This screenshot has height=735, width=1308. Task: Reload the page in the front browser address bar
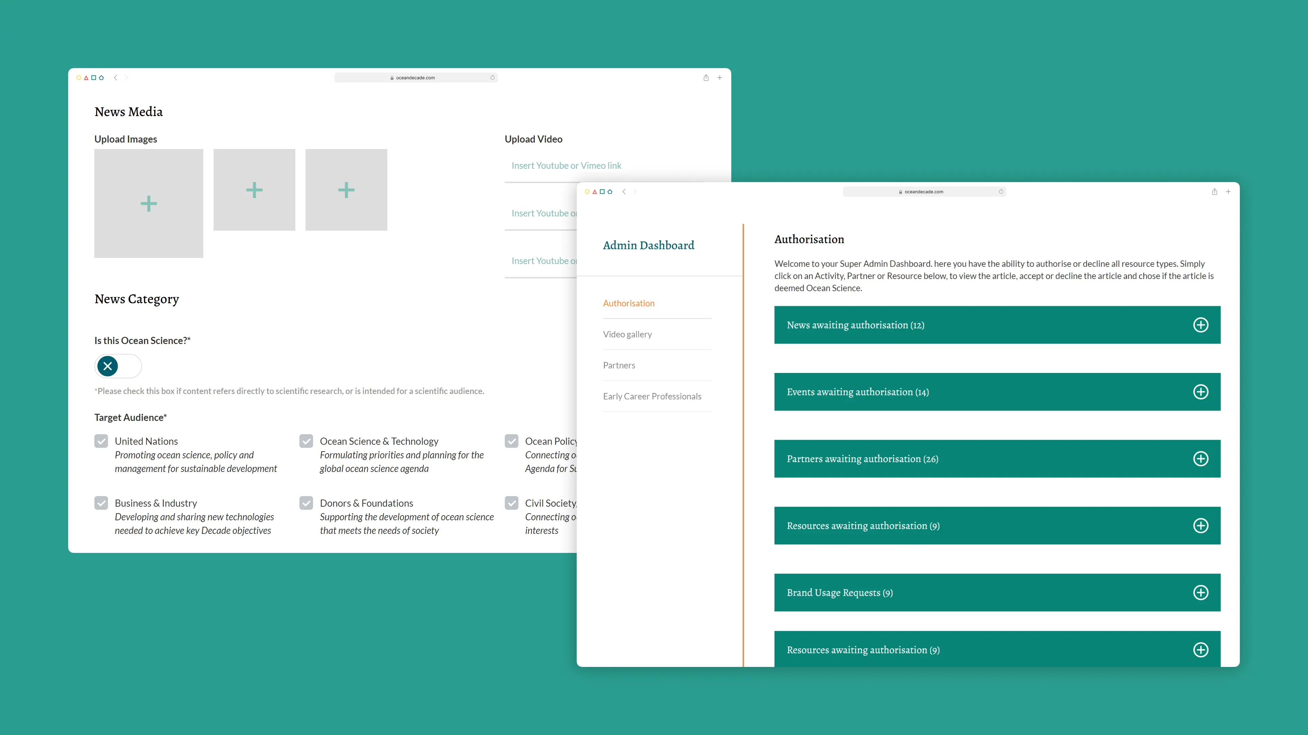click(x=1001, y=192)
